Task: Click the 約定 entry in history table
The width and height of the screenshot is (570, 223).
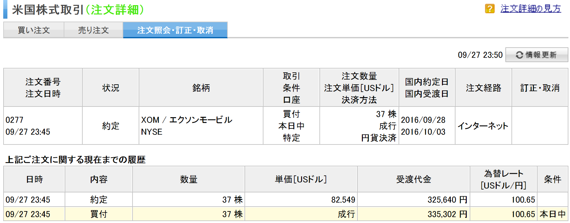Action: tap(99, 200)
